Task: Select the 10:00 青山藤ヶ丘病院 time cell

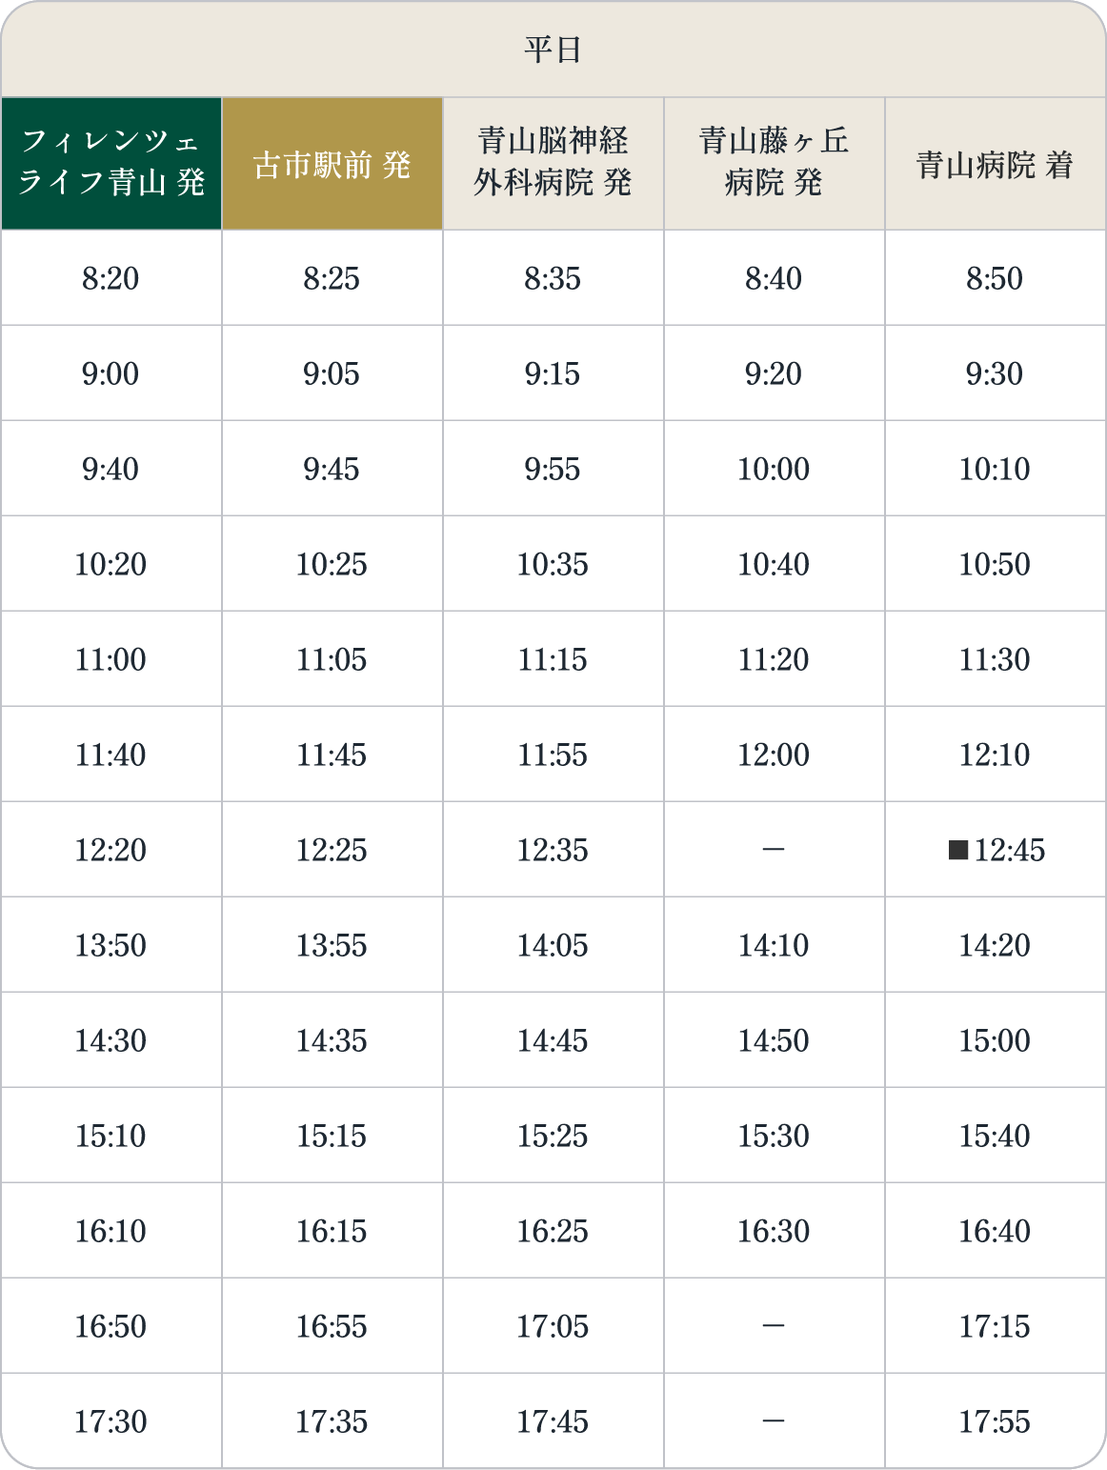Action: 775,469
